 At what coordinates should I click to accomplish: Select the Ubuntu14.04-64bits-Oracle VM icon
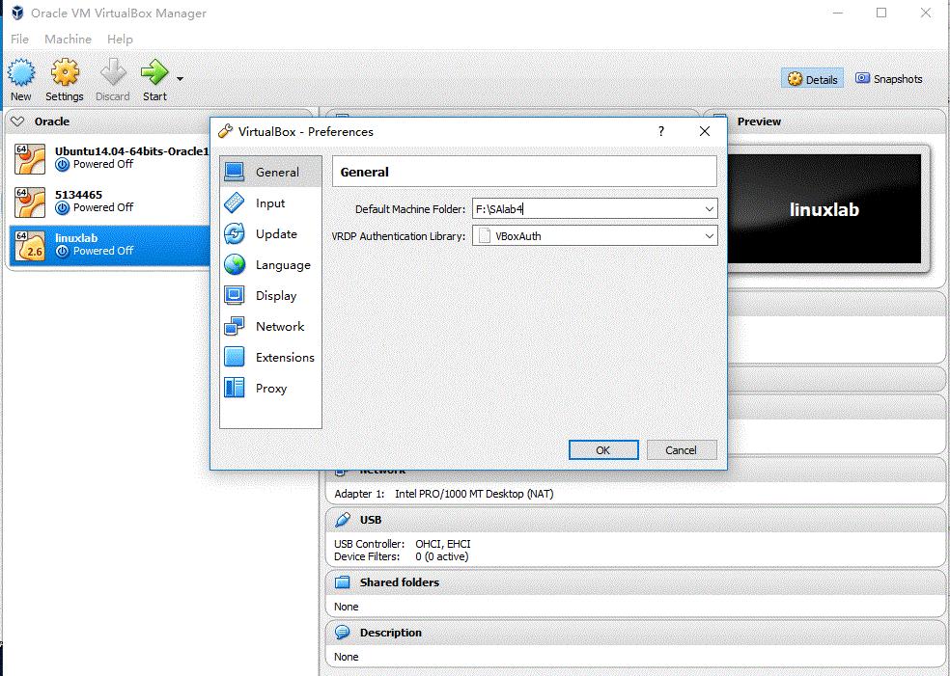point(30,158)
